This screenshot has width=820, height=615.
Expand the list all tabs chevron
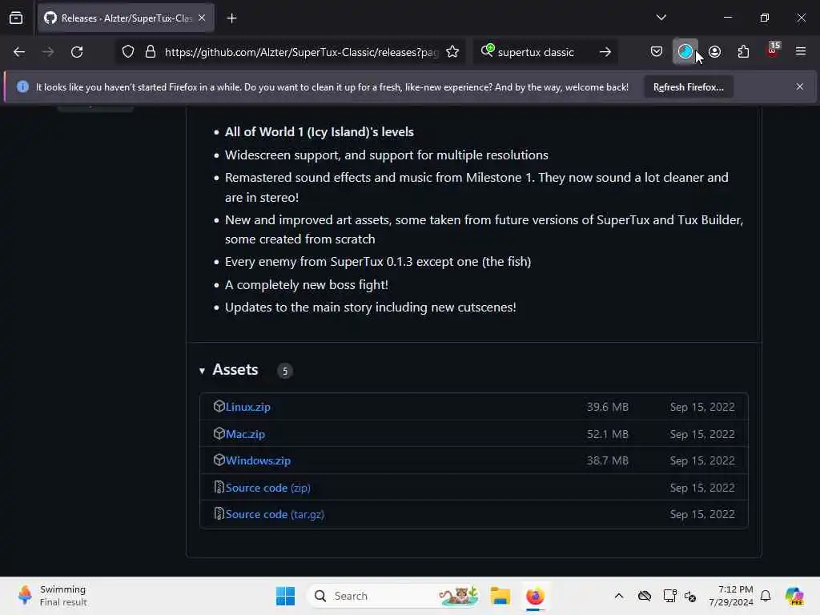[x=661, y=18]
